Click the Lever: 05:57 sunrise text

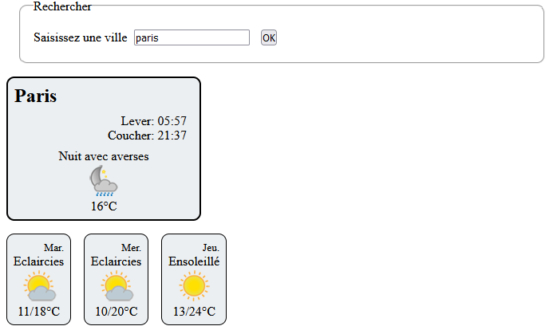pyautogui.click(x=154, y=121)
